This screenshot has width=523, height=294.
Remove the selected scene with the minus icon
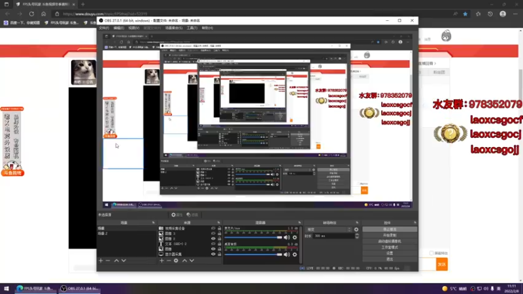(x=108, y=260)
